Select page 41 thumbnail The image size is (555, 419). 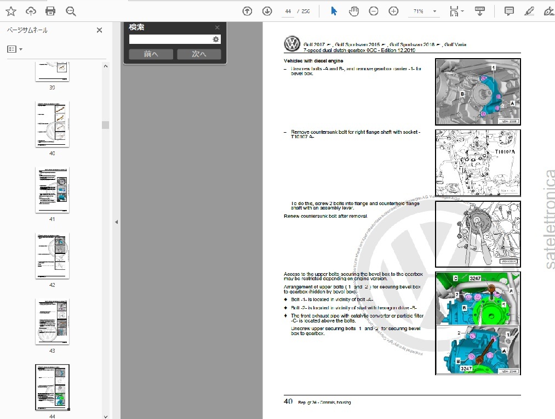pyautogui.click(x=53, y=190)
